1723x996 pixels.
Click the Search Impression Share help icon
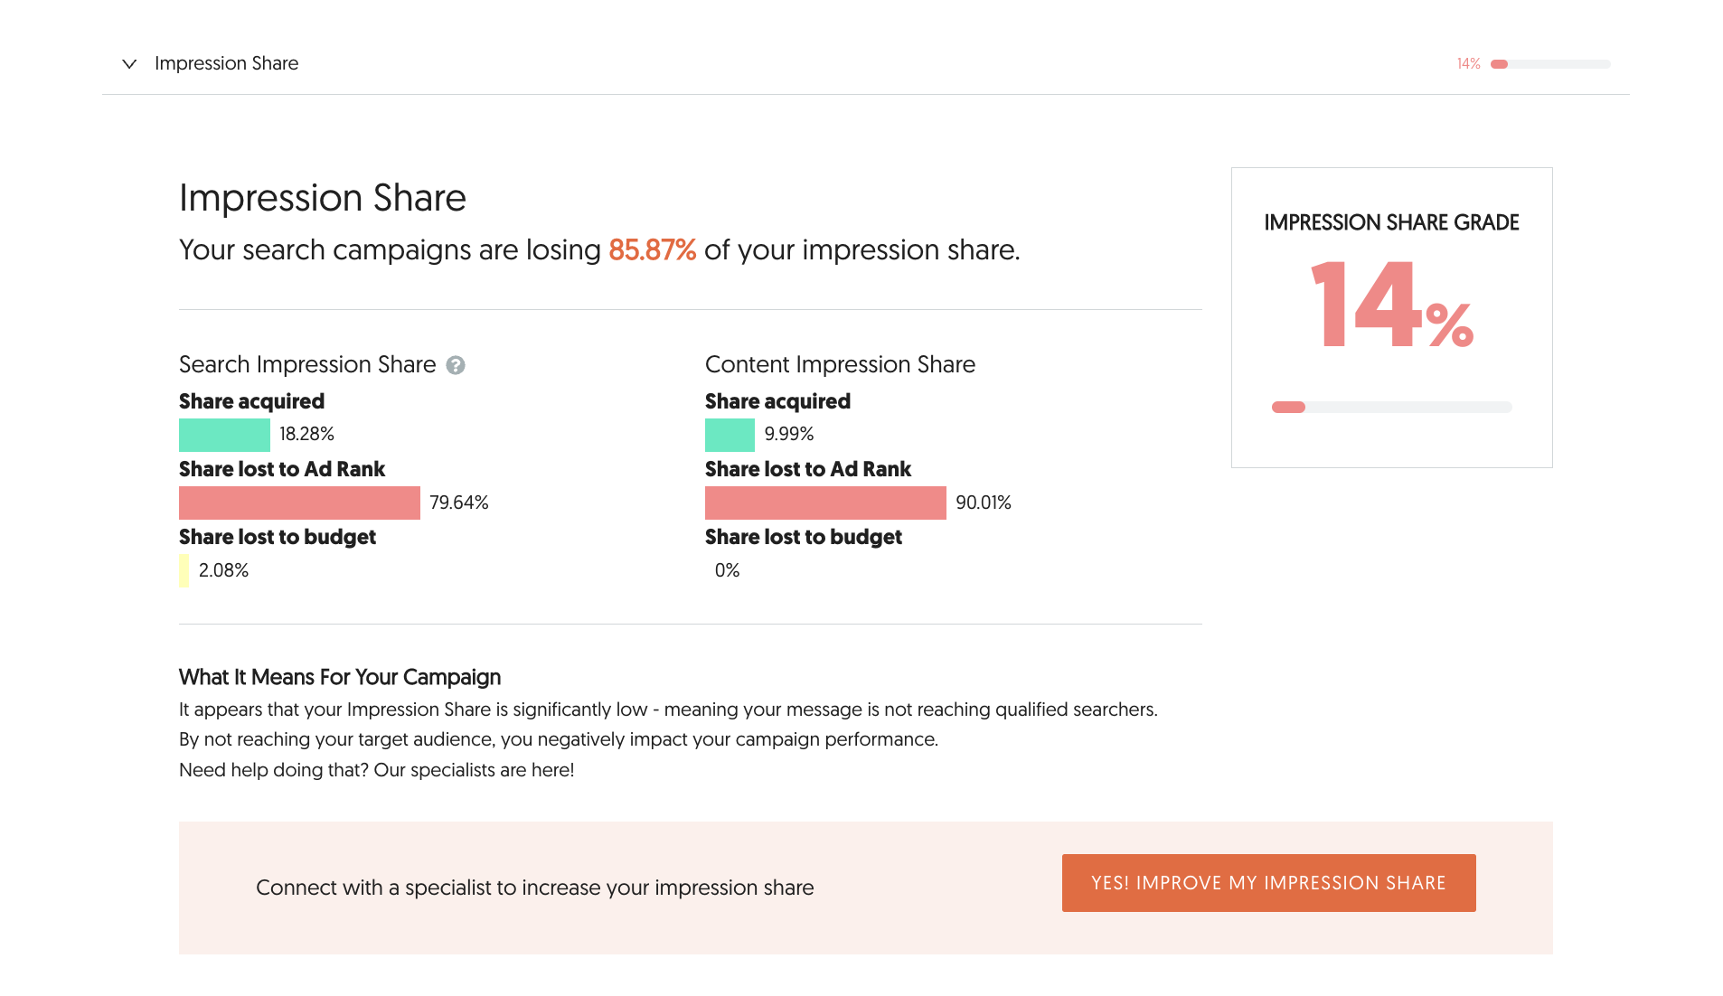coord(456,365)
